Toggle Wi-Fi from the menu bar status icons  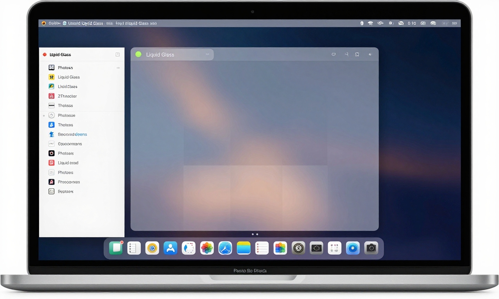coord(370,23)
